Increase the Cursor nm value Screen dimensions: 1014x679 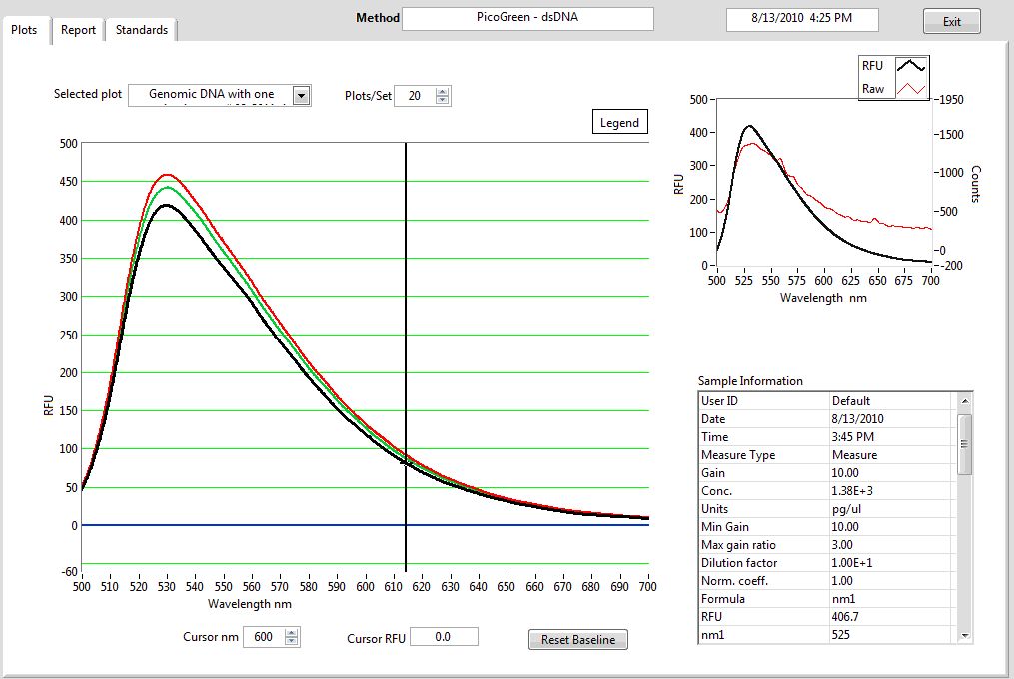(292, 632)
